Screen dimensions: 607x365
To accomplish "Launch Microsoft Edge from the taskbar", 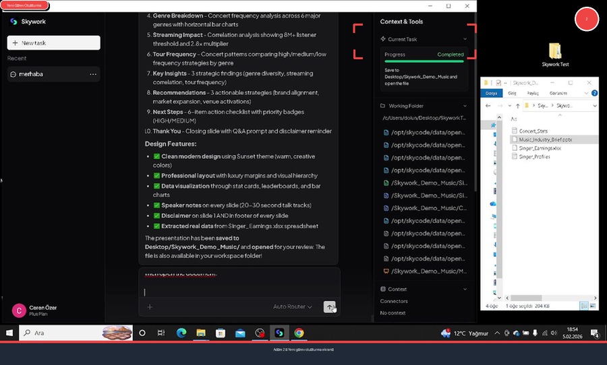I will click(x=181, y=333).
